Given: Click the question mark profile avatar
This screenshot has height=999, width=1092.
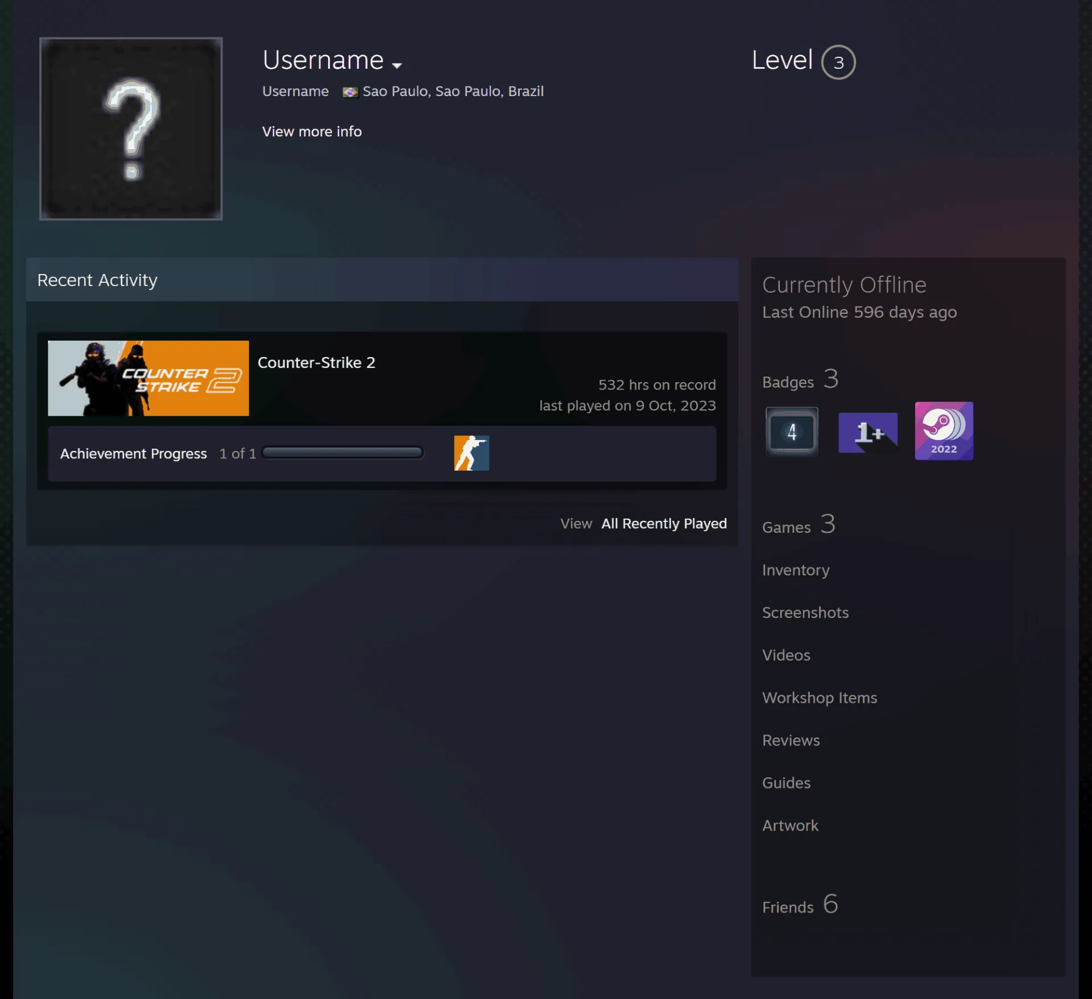Looking at the screenshot, I should click(x=131, y=128).
